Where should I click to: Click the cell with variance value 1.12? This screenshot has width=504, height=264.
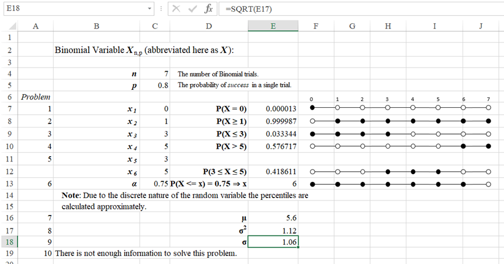[x=272, y=230]
